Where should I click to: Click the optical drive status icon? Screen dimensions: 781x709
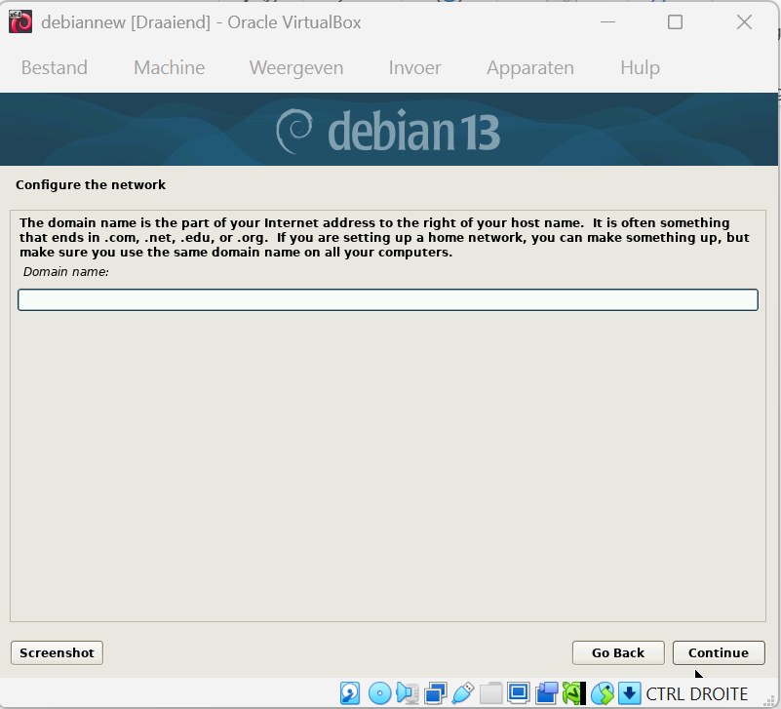[x=379, y=693]
